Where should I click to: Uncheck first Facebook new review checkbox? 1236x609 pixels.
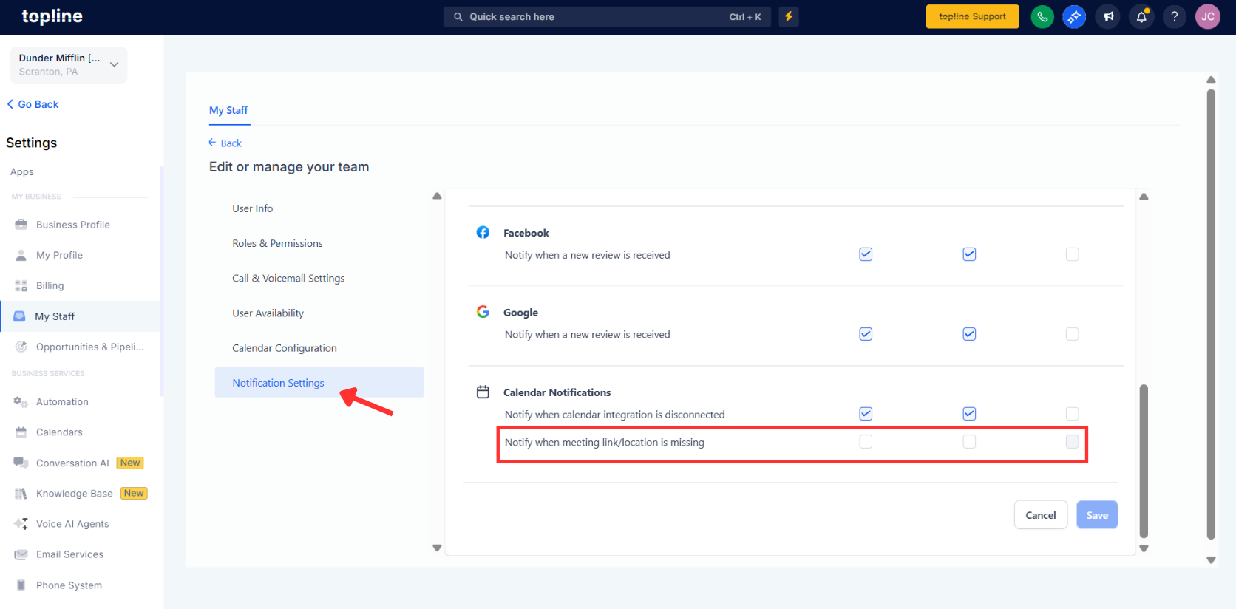click(866, 254)
